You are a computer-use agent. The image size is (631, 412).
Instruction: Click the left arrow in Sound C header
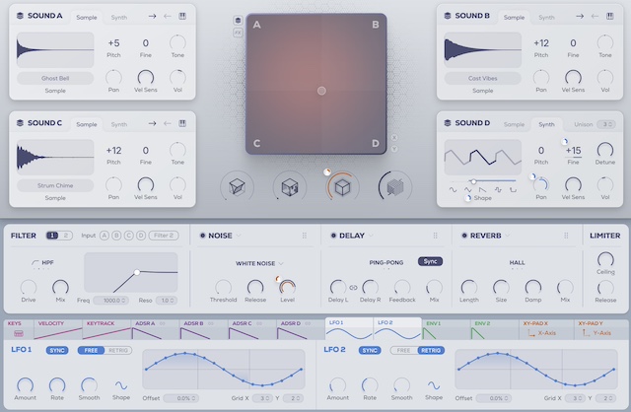pos(168,123)
